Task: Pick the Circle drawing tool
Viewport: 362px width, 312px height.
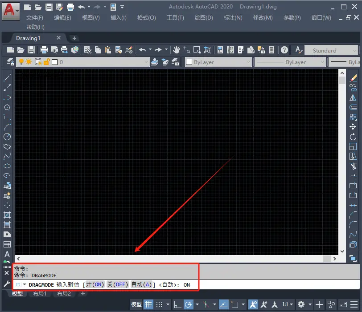Action: click(x=7, y=137)
